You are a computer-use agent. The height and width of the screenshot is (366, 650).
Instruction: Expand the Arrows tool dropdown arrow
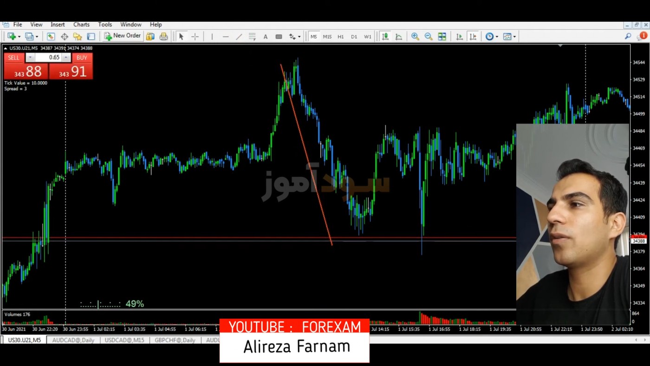tap(299, 37)
